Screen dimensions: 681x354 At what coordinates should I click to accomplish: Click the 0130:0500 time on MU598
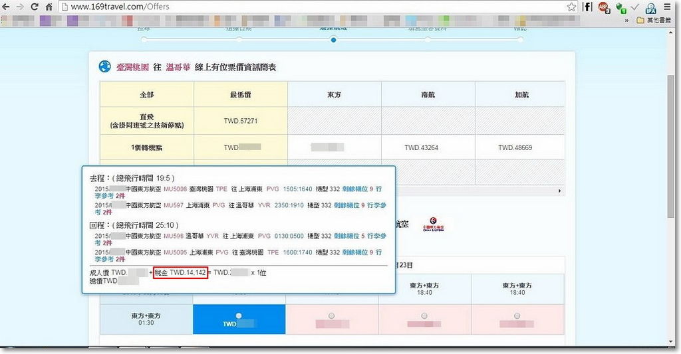click(289, 236)
